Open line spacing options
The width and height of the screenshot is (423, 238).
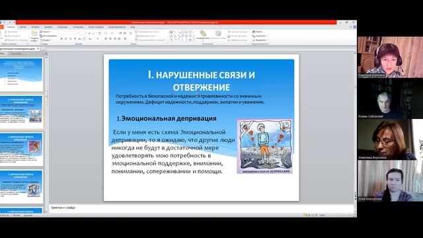(131, 33)
